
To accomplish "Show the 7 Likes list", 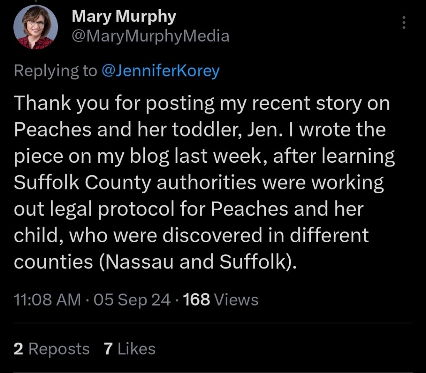I will click(129, 349).
